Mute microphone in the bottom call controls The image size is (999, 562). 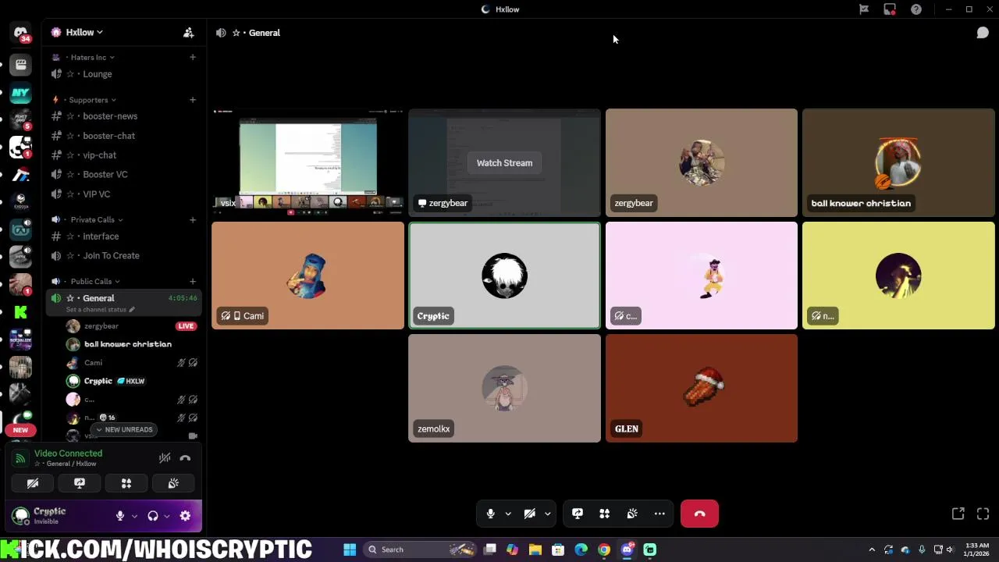tap(490, 514)
